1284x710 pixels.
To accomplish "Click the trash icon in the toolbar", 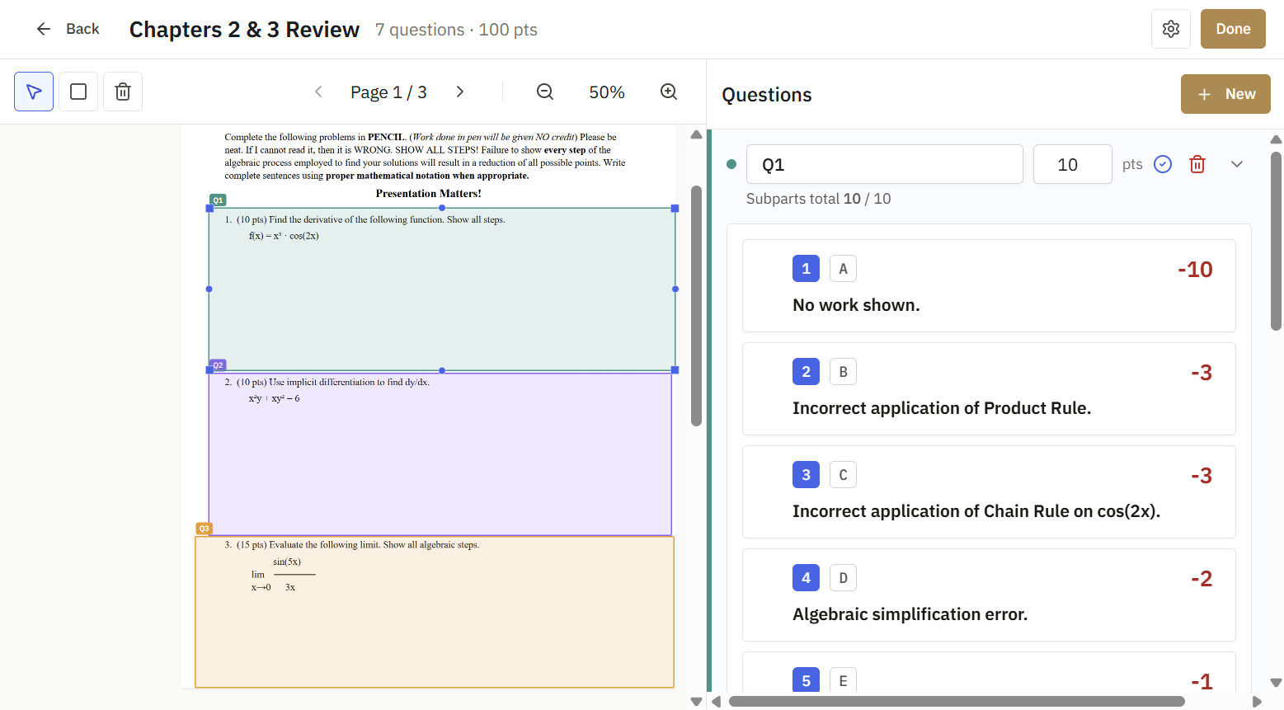I will (x=123, y=92).
